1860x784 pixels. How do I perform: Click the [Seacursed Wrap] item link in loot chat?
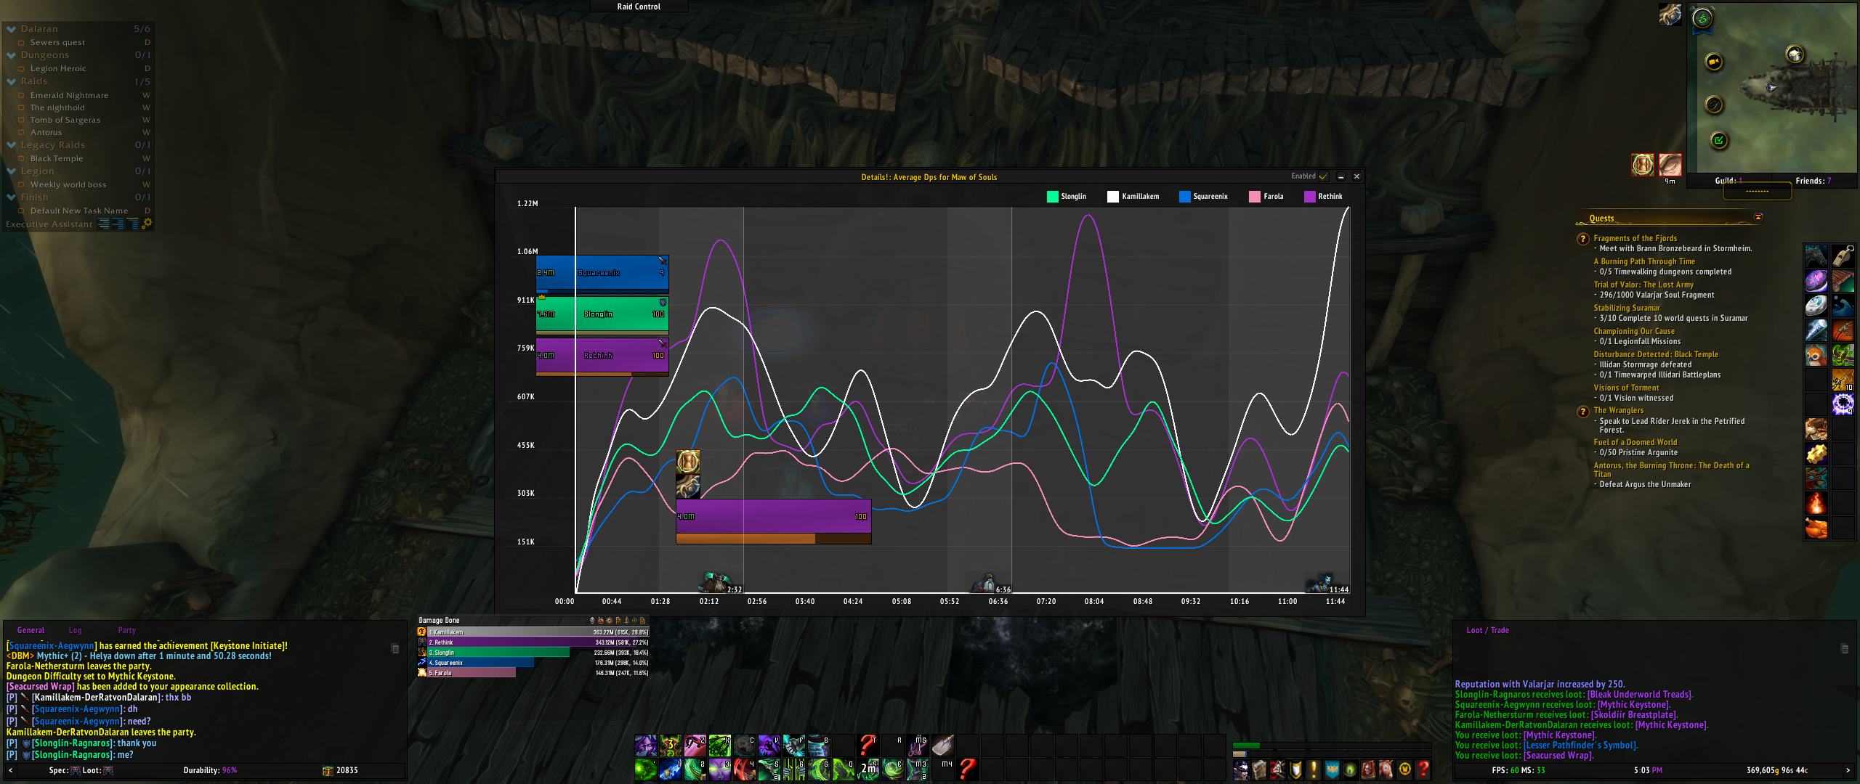click(x=1558, y=756)
